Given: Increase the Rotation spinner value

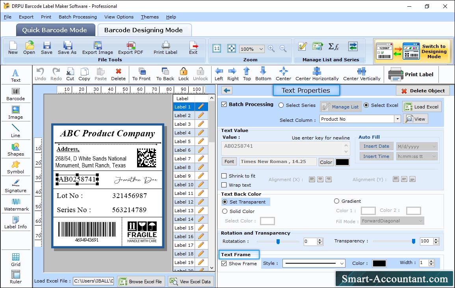Looking at the screenshot, I should [x=320, y=240].
